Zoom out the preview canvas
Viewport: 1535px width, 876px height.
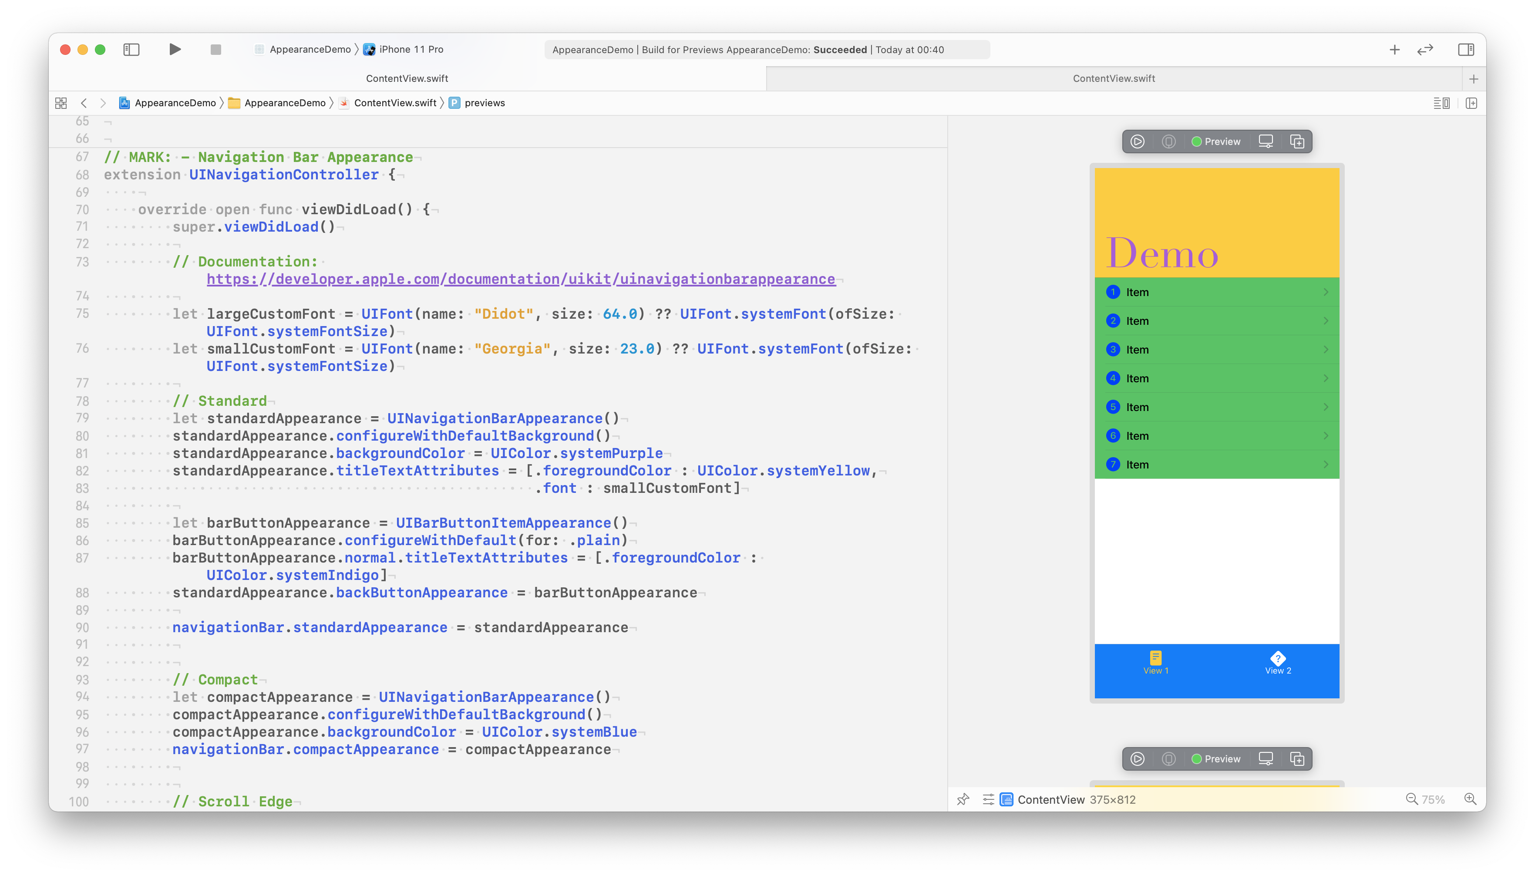tap(1411, 799)
